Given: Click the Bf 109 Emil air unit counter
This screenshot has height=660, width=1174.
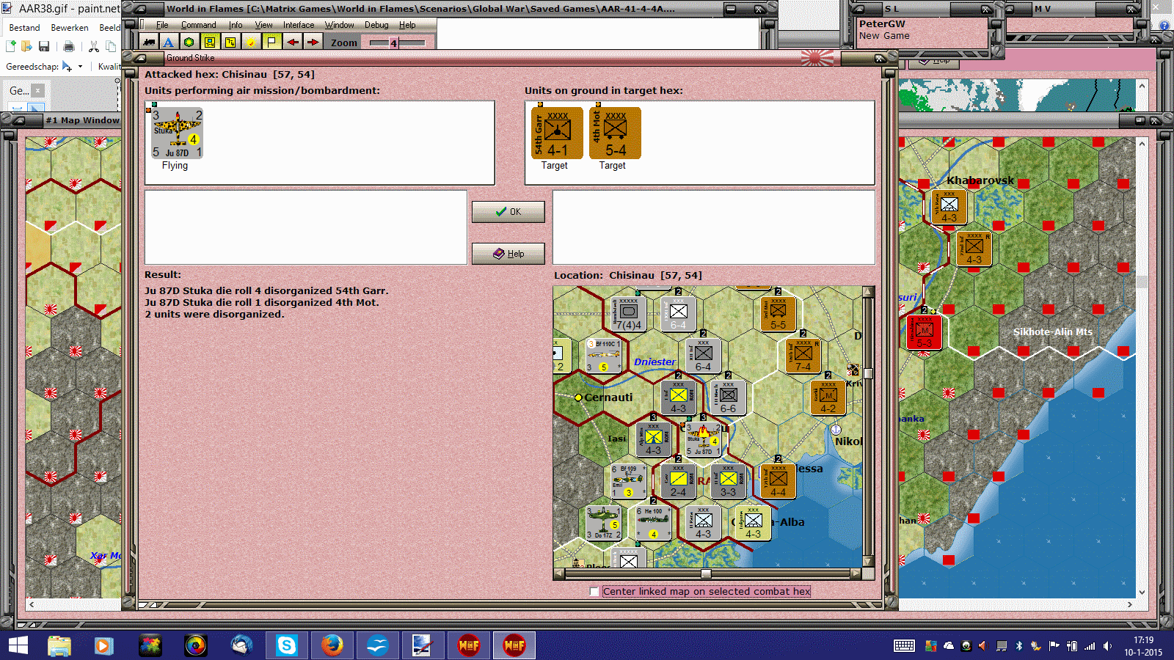Looking at the screenshot, I should (628, 481).
